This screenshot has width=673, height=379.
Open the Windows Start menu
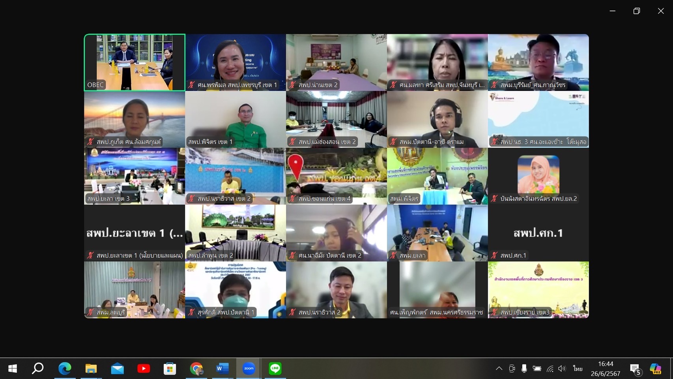pos(13,369)
